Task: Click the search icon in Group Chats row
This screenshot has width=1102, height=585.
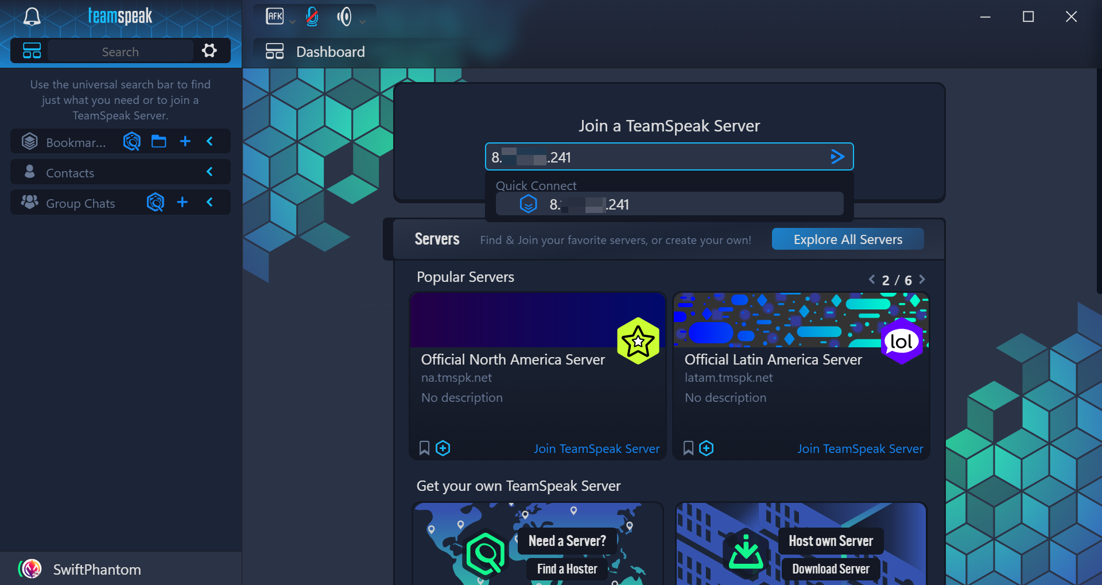Action: (156, 202)
